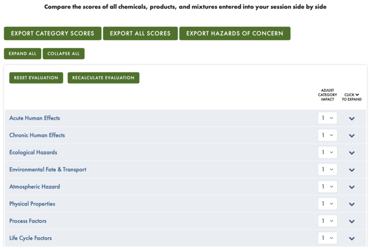Screen dimensions: 371x247
Task: Open Chronic Human Effects impact dropdown
Action: [327, 135]
